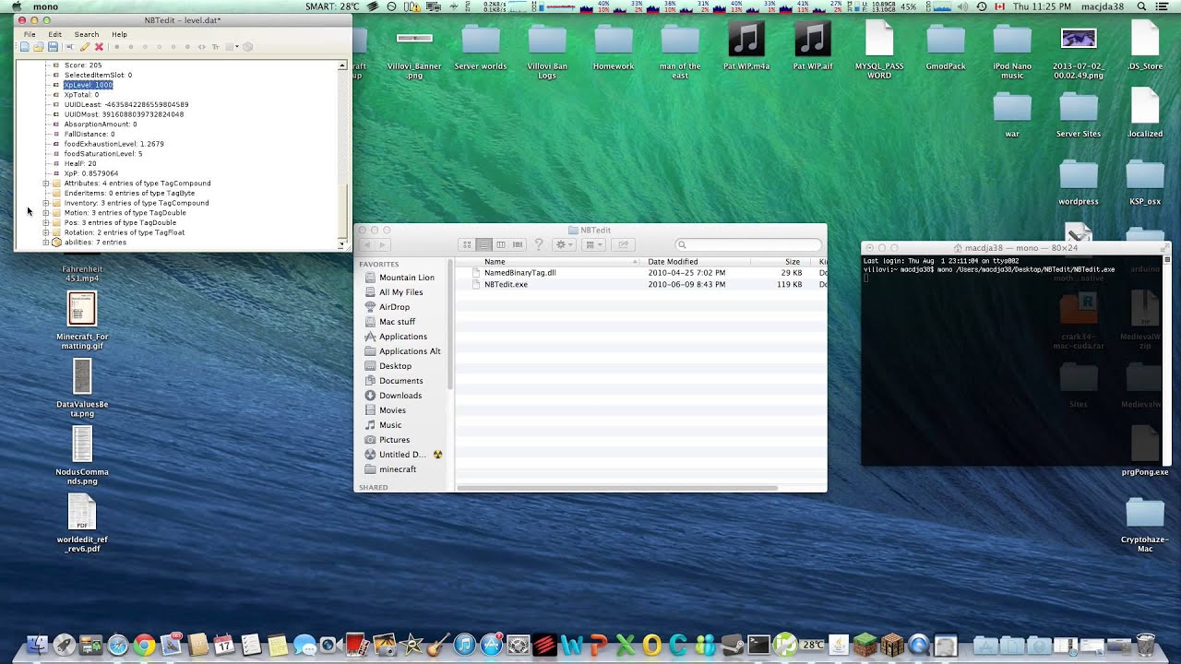Select the Score: 205 tag
The image size is (1181, 664).
[83, 65]
